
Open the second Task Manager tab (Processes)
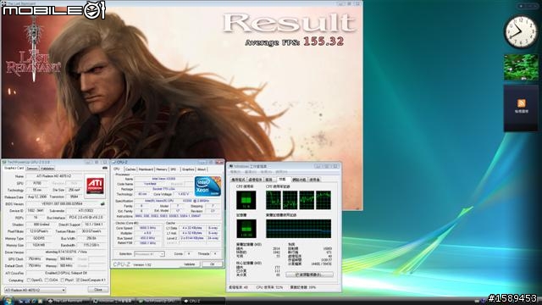(x=255, y=180)
